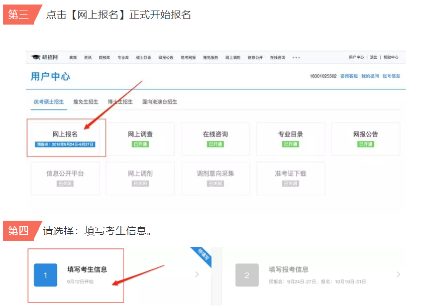Select the 面向港澳台招生 tab
The width and height of the screenshot is (423, 308).
click(x=159, y=102)
